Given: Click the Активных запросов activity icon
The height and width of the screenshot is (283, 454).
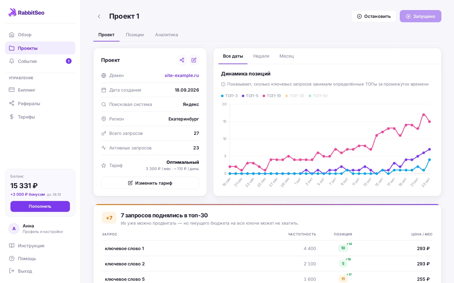Looking at the screenshot, I should pyautogui.click(x=104, y=148).
